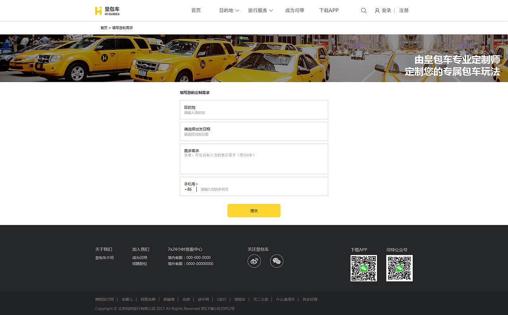Open 招聘职位 link in the footer

point(140,264)
